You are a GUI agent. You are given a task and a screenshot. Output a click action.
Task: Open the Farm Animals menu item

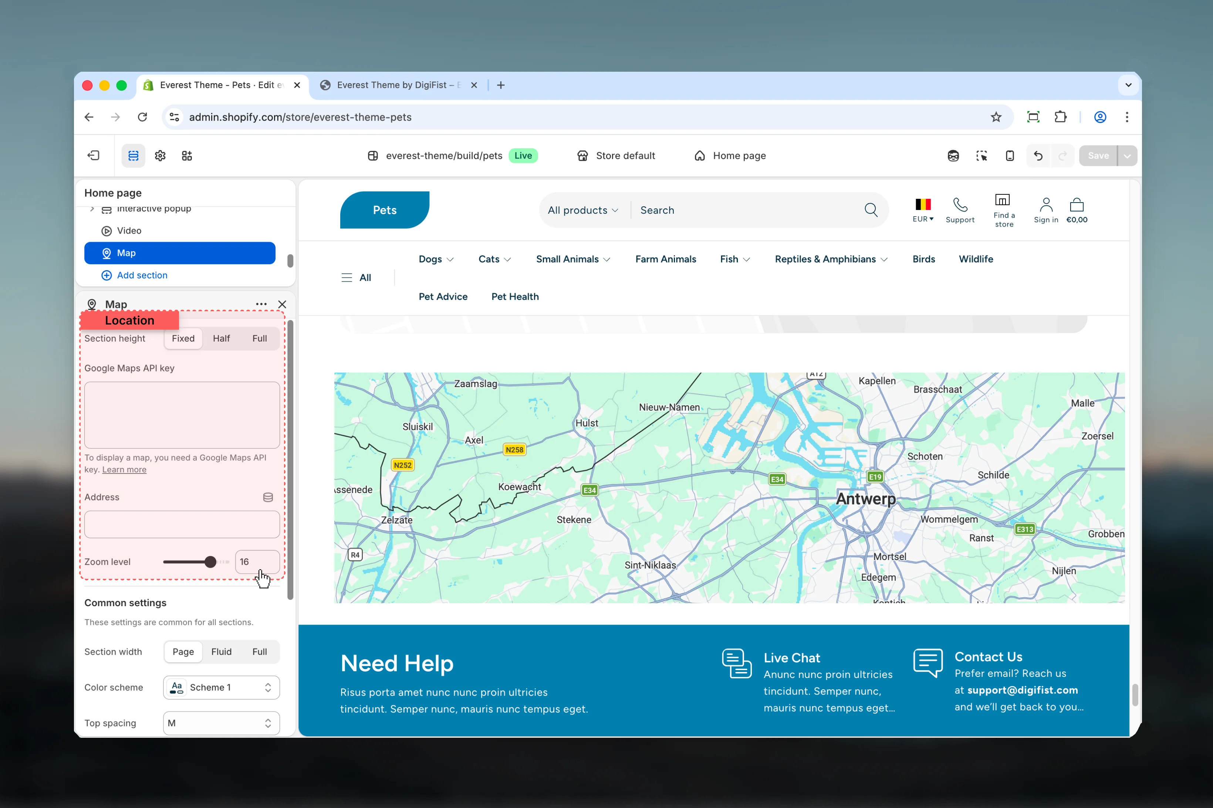(x=666, y=259)
